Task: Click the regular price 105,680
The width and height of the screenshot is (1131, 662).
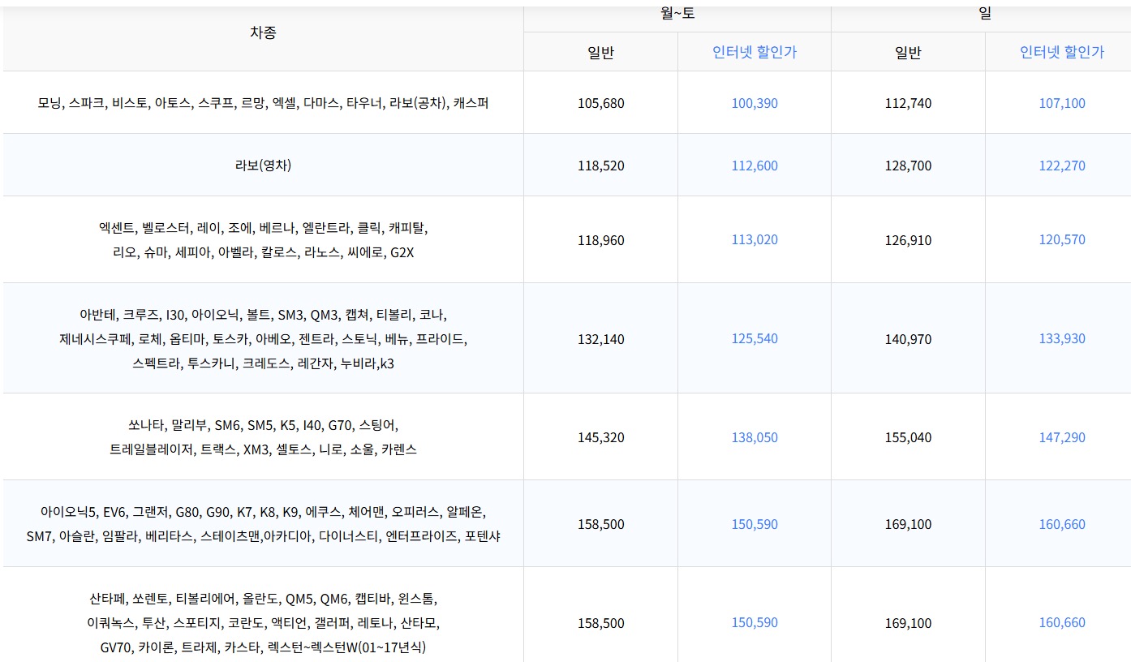Action: 601,103
